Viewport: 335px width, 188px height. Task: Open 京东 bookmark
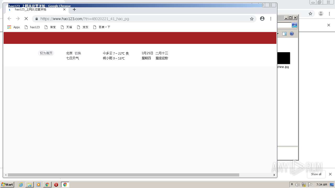[x=83, y=27]
